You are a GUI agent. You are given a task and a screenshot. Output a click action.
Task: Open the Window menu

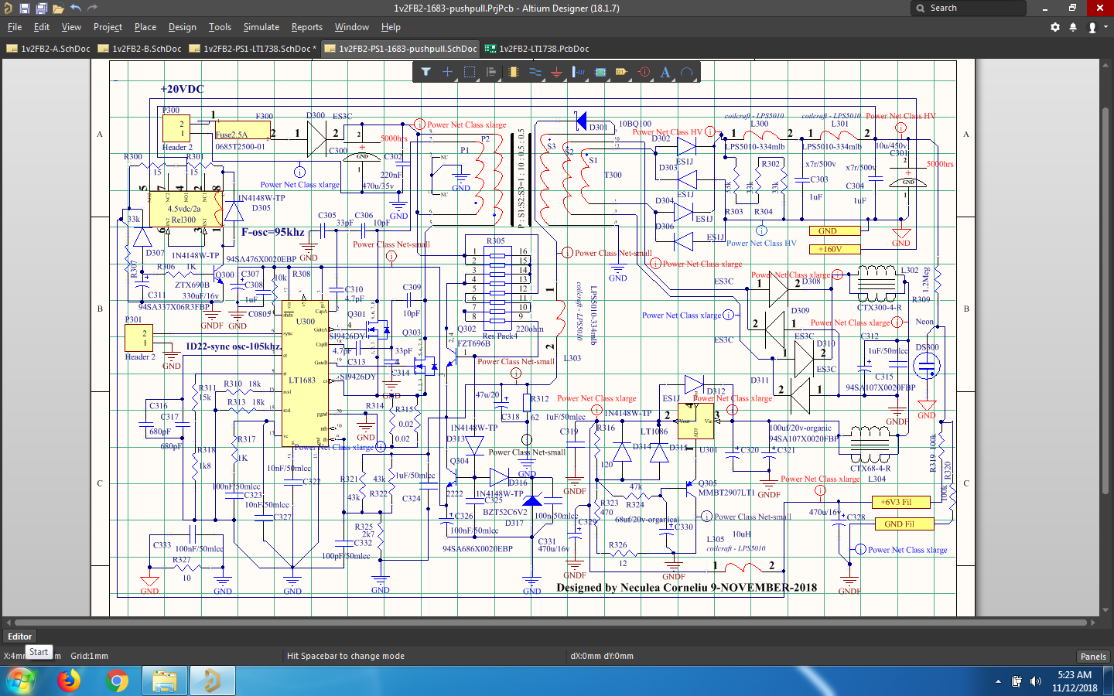click(352, 27)
